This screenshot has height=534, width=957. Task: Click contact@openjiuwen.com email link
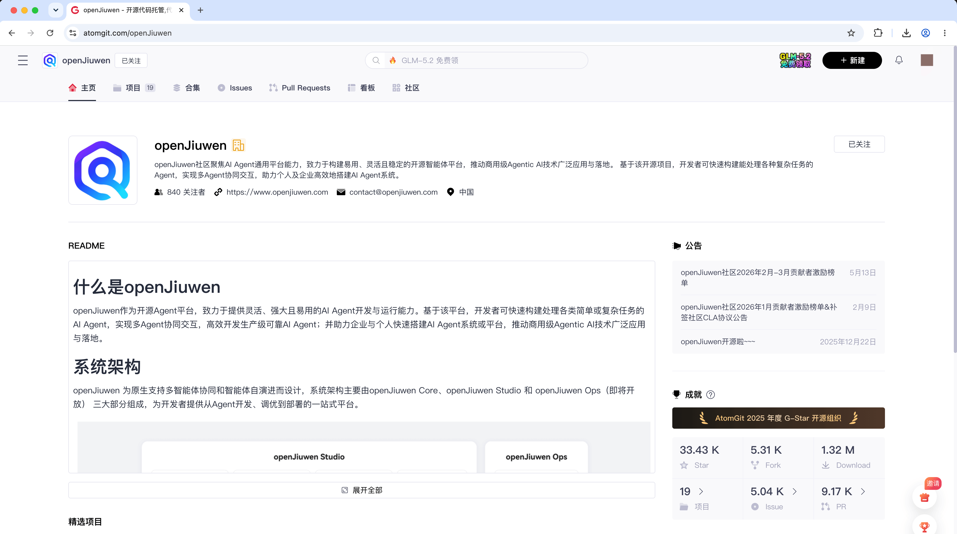click(x=393, y=192)
